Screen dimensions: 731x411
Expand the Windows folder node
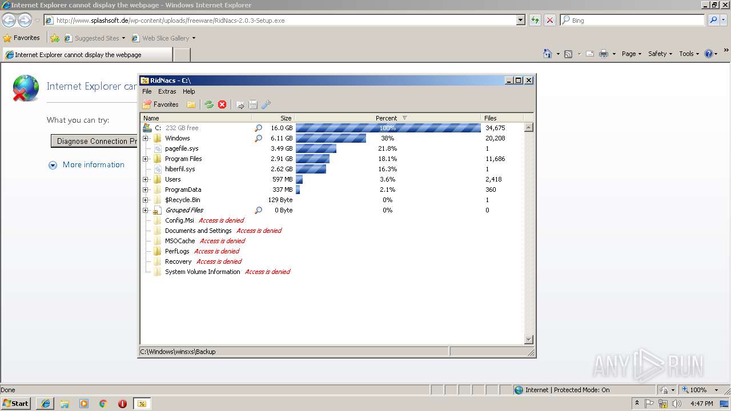click(146, 138)
